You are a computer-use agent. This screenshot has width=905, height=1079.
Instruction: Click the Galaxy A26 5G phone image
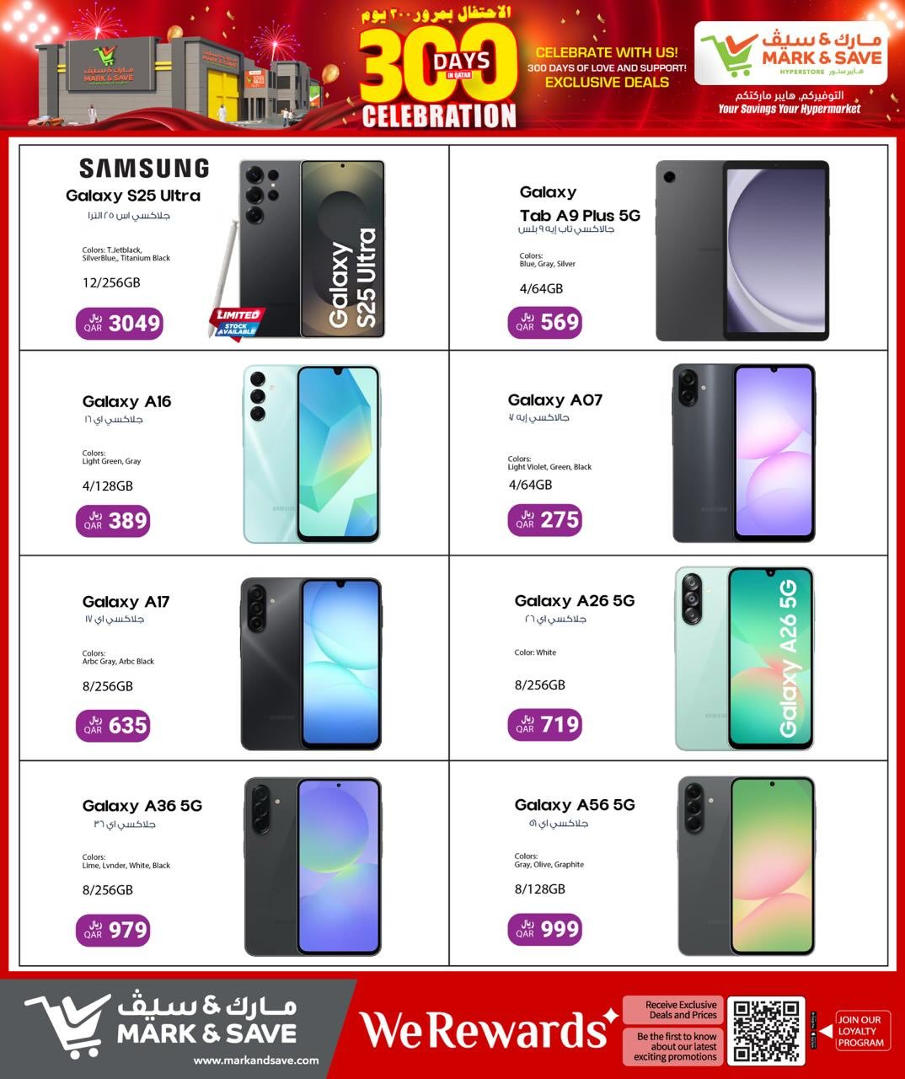click(745, 658)
